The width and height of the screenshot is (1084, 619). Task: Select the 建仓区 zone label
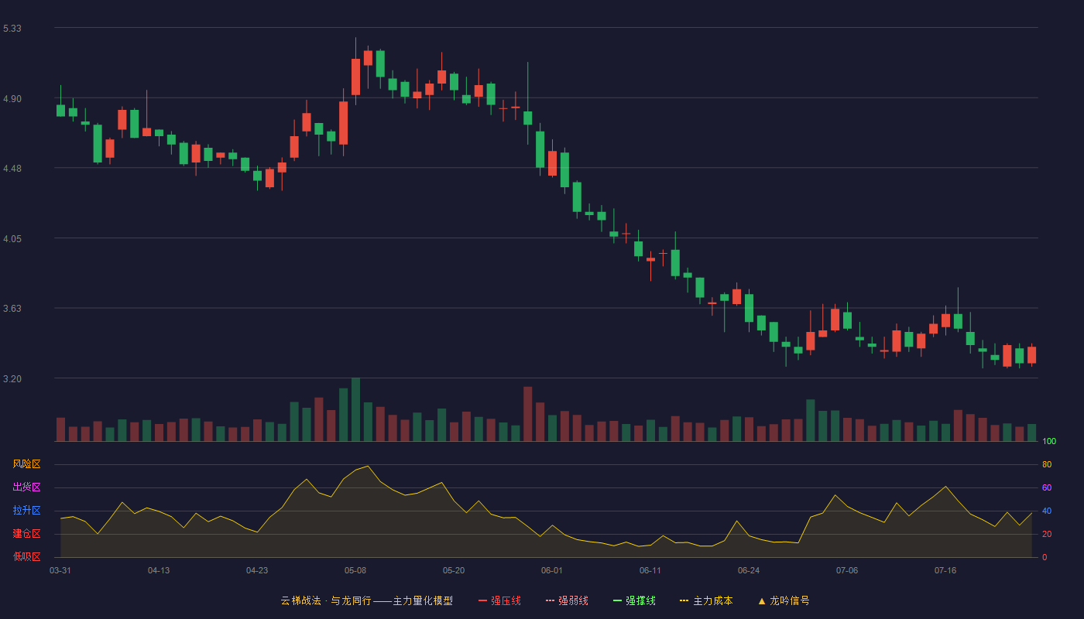(26, 534)
